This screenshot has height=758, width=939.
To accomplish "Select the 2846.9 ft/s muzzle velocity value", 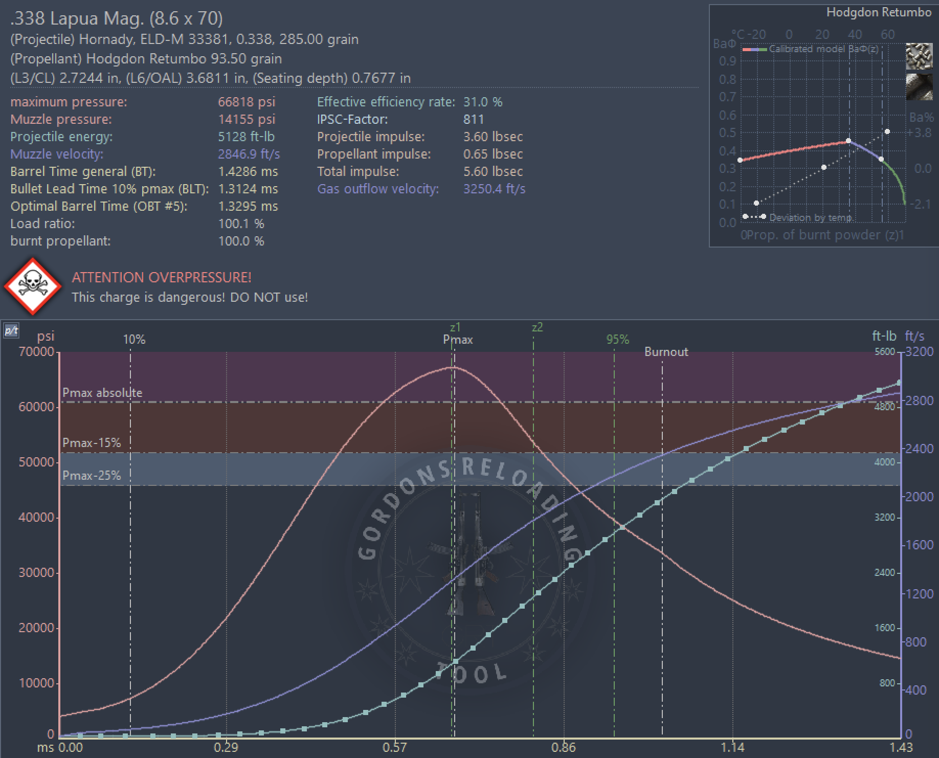I will [249, 154].
